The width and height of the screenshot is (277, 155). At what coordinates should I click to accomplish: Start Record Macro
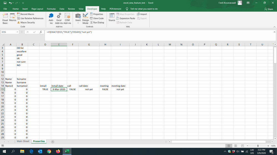(26, 14)
